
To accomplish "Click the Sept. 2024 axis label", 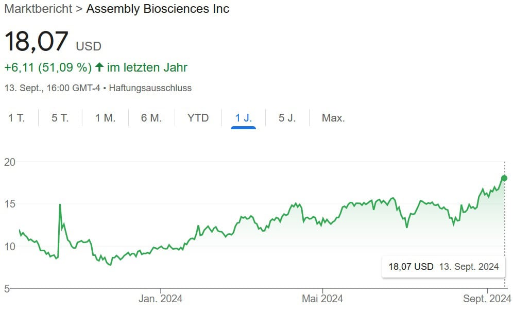I will point(486,299).
